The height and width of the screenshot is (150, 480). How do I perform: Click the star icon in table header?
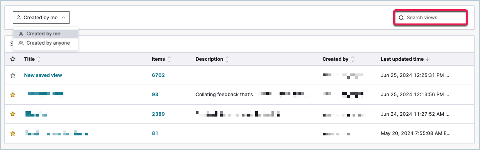(x=13, y=59)
